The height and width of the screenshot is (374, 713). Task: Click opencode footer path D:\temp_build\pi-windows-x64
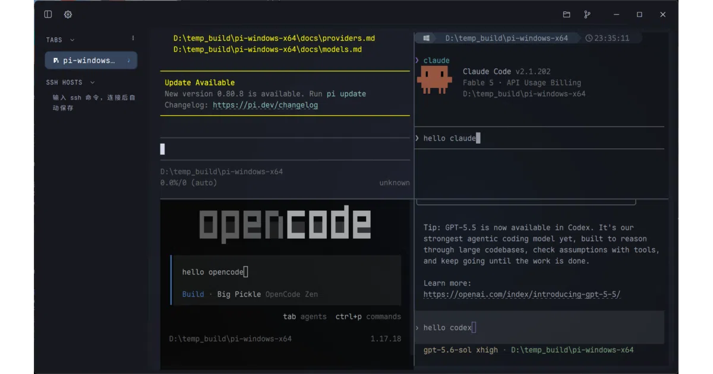pyautogui.click(x=231, y=339)
